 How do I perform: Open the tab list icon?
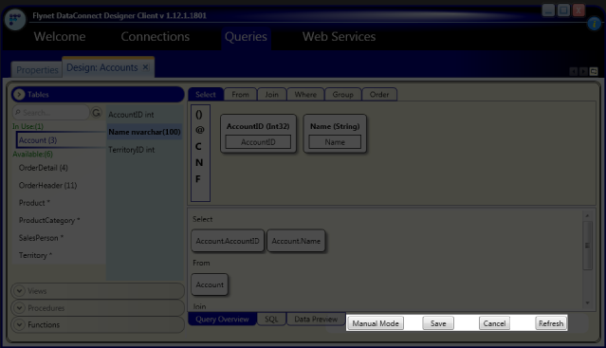tap(594, 71)
